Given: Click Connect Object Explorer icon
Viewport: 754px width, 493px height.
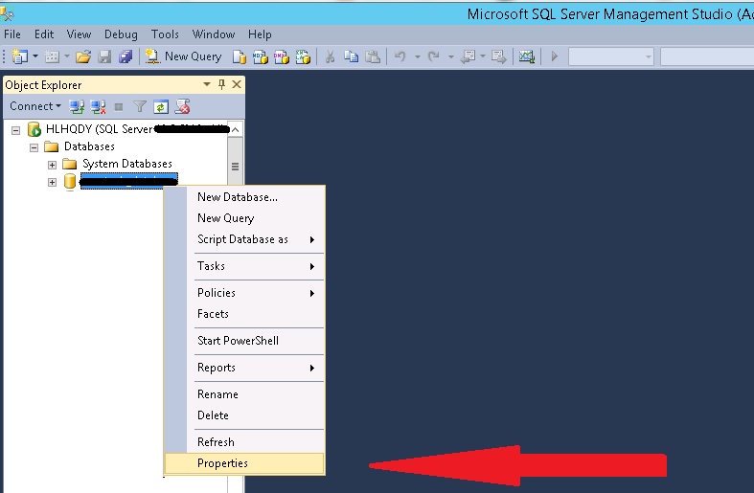Looking at the screenshot, I should tap(78, 106).
